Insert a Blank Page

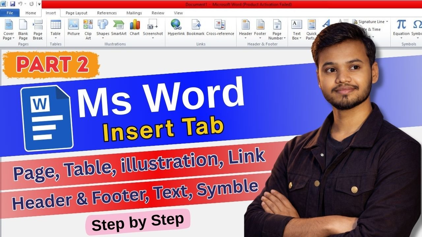[23, 29]
